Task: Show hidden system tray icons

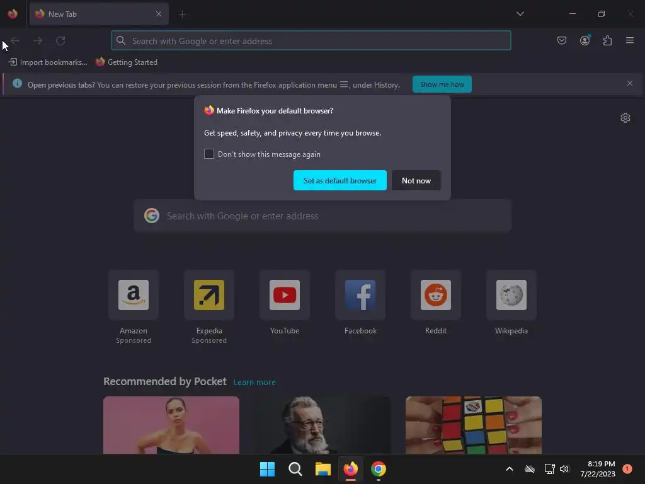Action: pyautogui.click(x=509, y=469)
